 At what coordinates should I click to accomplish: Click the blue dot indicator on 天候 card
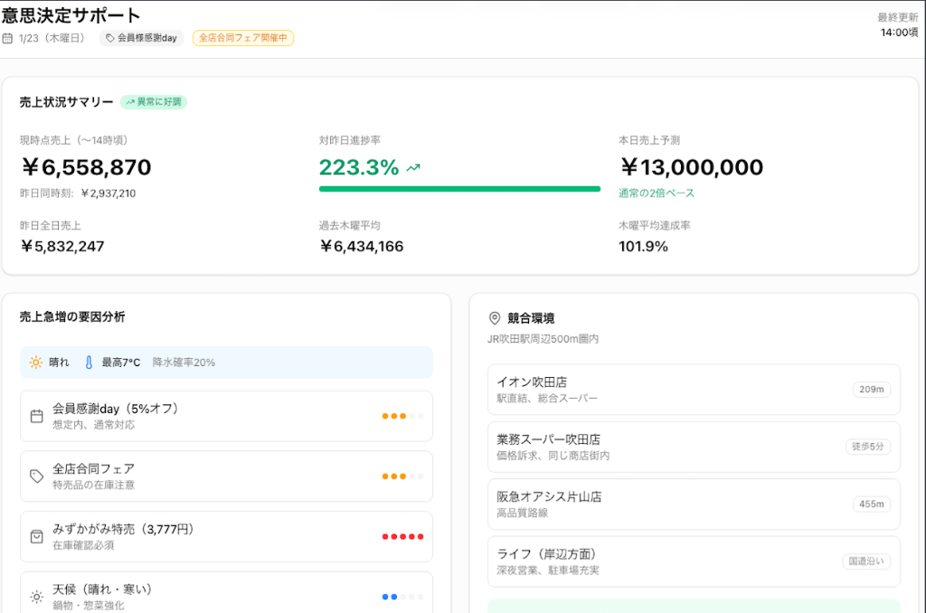tap(389, 596)
